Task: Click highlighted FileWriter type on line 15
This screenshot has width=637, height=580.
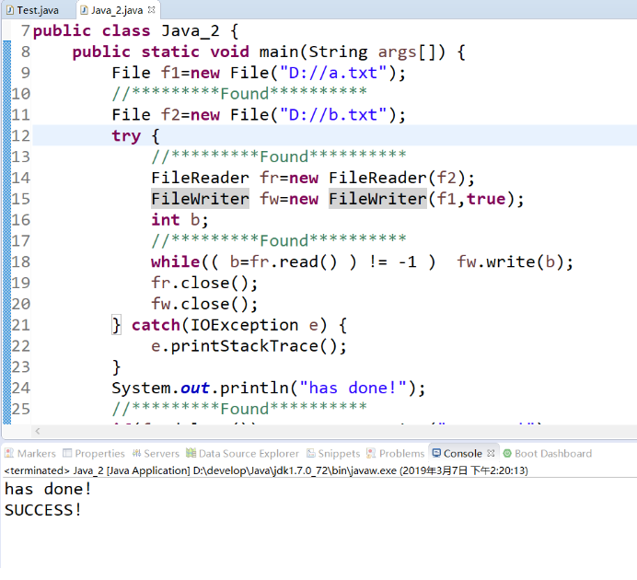Action: [200, 199]
